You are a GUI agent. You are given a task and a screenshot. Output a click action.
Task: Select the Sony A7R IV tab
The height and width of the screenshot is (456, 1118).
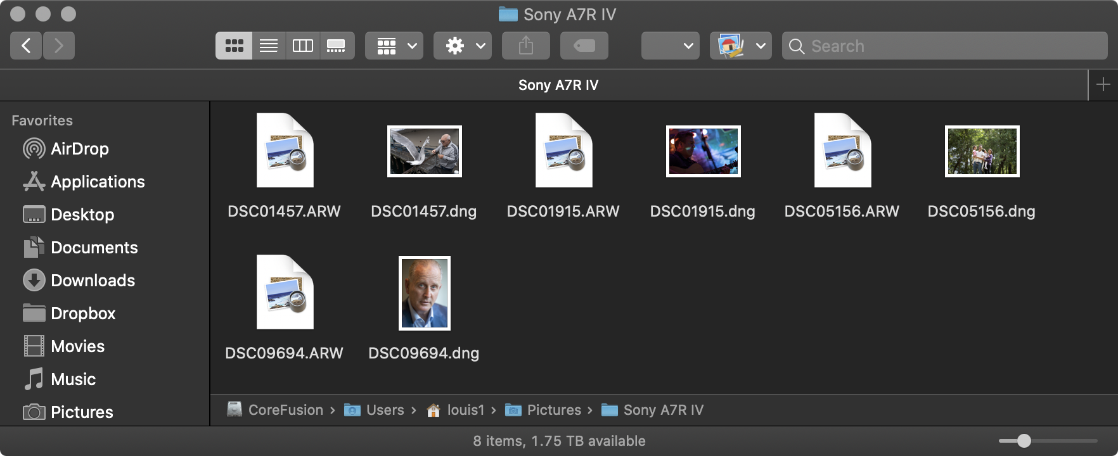coord(558,85)
